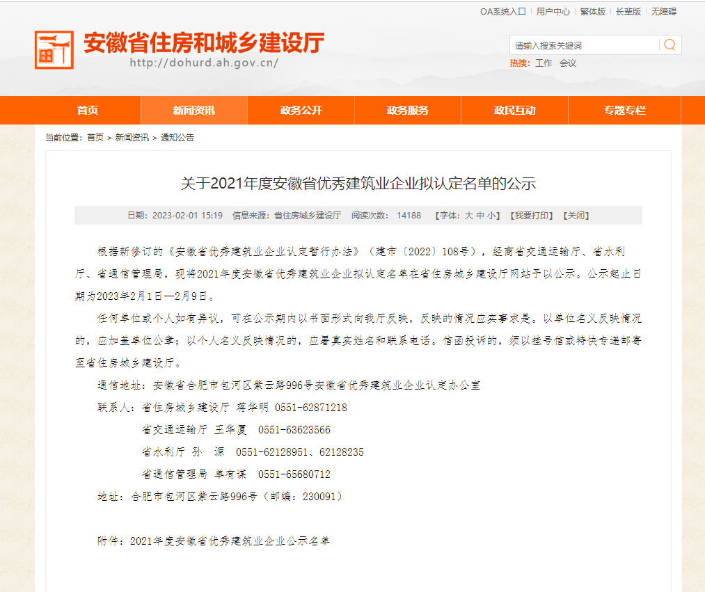
Task: Click the 会议 hot search keyword
Action: pos(568,63)
